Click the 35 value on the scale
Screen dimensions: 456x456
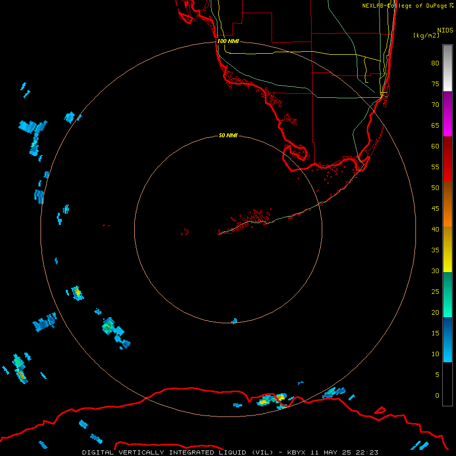[435, 250]
